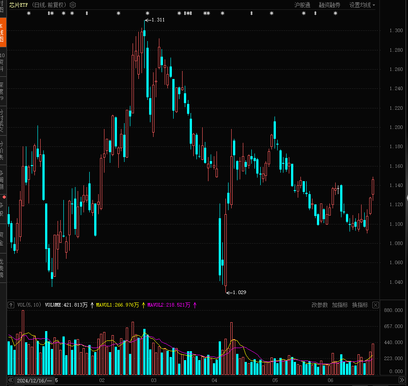The width and height of the screenshot is (408, 386).
Task: Click the rightmost info marker on top row
Action: [x=335, y=13]
